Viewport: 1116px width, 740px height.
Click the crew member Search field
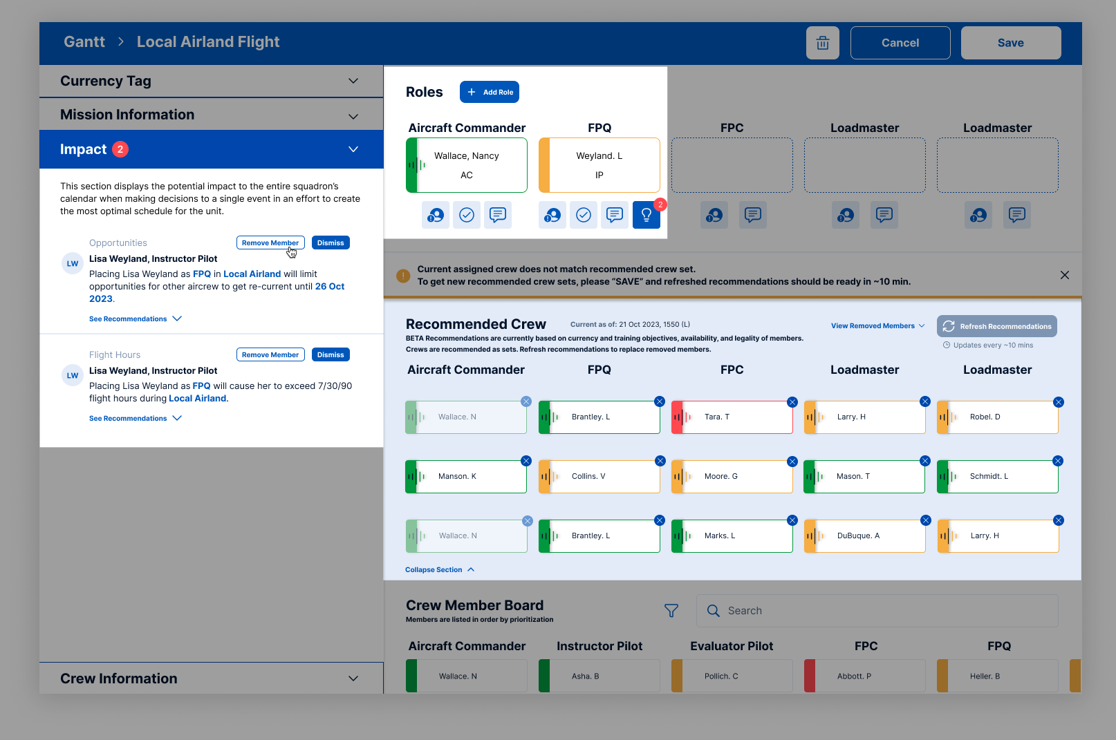(x=877, y=611)
